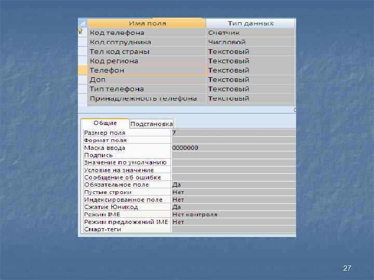Screen dimensions: 374x280
Task: Click the Условие на значение value box
Action: pos(234,170)
